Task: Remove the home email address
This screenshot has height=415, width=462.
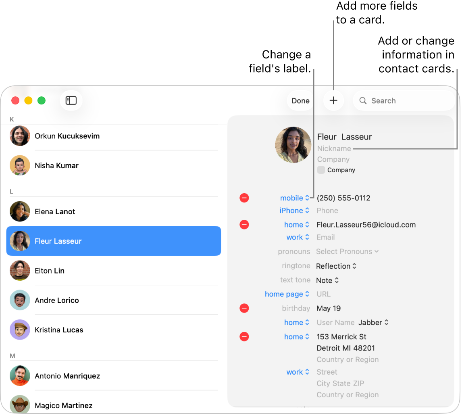Action: pyautogui.click(x=244, y=225)
